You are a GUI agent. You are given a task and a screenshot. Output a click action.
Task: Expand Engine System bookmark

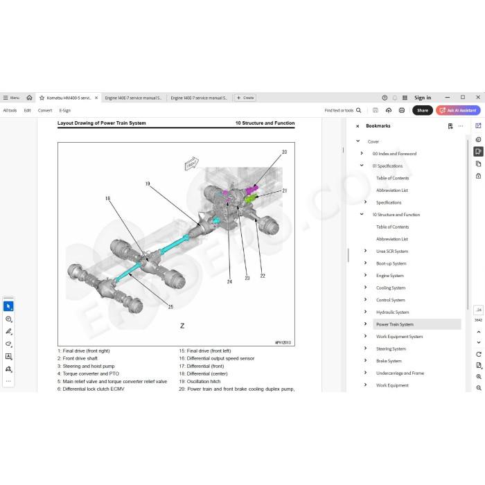365,275
